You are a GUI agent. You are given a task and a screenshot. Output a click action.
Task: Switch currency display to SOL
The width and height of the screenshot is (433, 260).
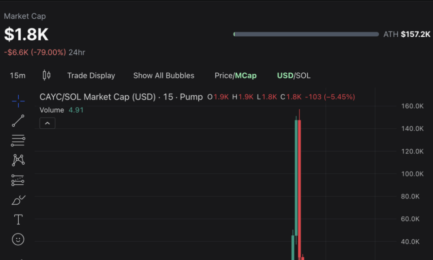(304, 75)
